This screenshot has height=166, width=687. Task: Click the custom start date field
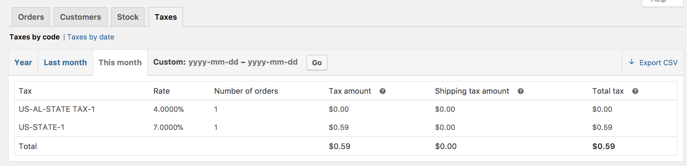pyautogui.click(x=213, y=62)
